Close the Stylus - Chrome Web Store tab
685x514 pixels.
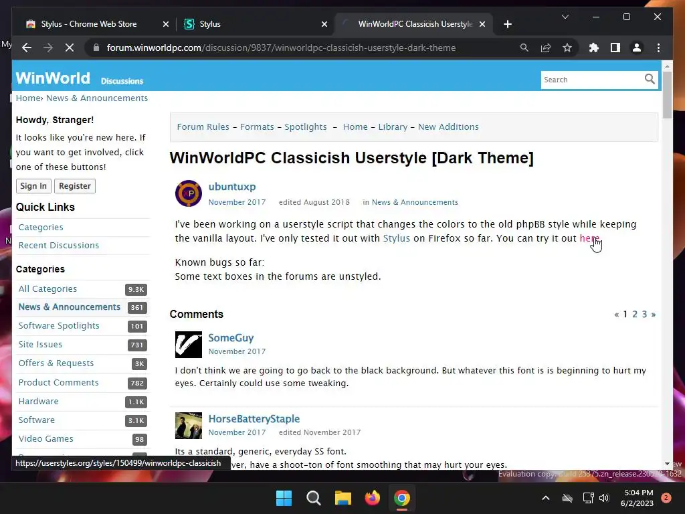click(166, 24)
